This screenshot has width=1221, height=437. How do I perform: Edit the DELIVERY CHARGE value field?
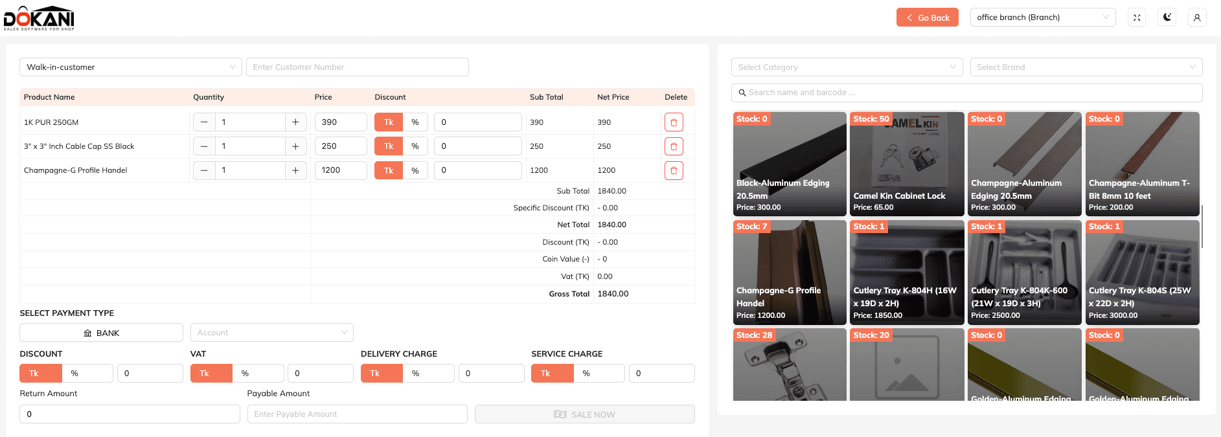point(491,374)
